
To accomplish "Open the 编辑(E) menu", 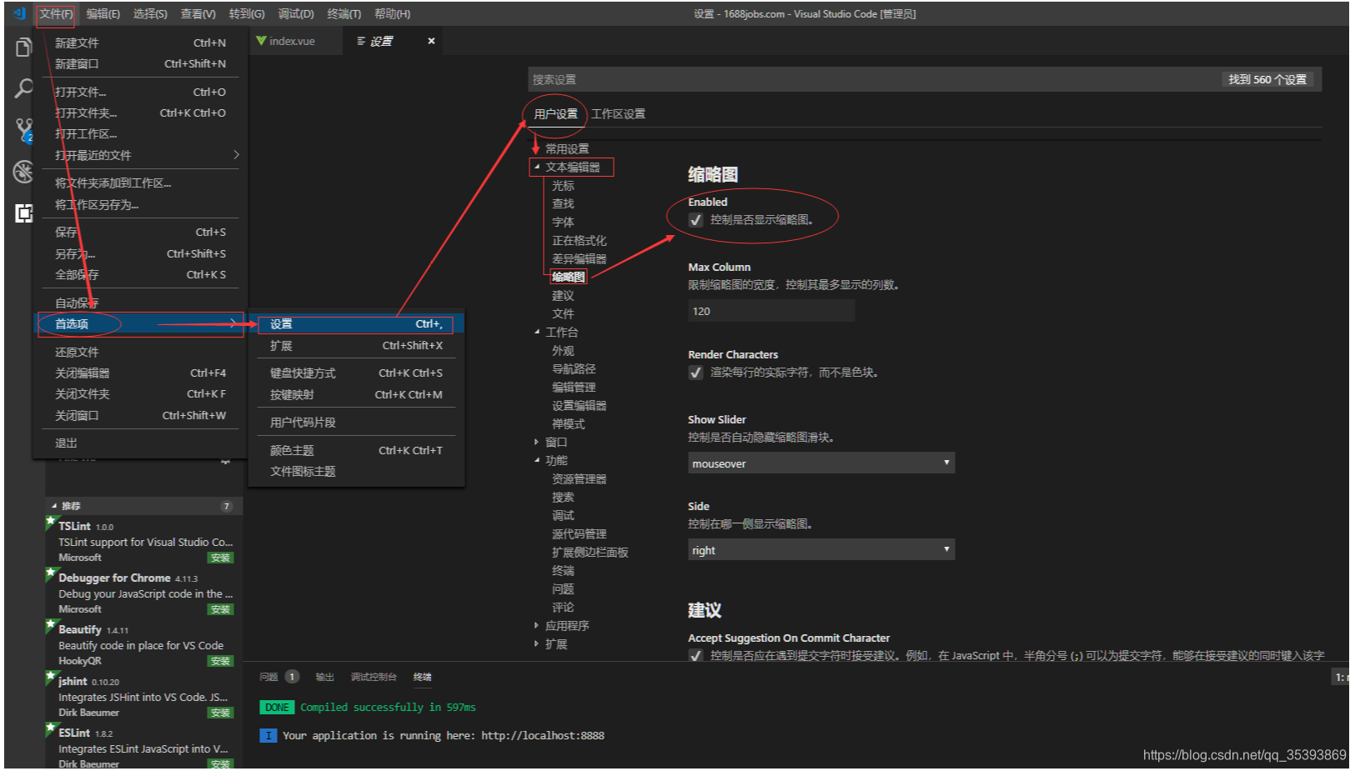I will (103, 13).
